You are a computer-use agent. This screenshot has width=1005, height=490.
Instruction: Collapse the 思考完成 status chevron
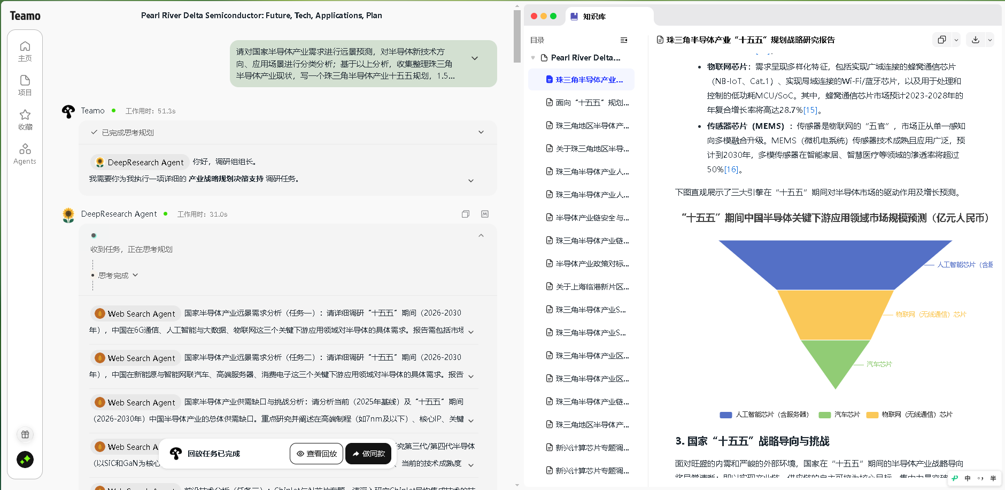(135, 275)
